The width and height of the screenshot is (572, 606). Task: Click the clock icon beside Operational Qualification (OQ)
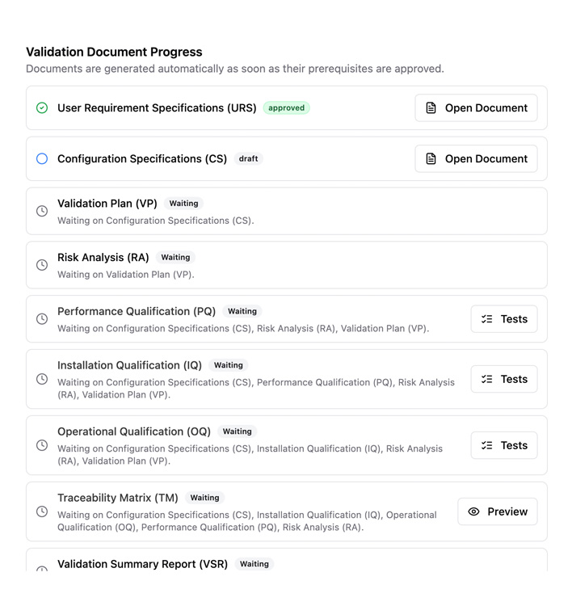pos(42,445)
